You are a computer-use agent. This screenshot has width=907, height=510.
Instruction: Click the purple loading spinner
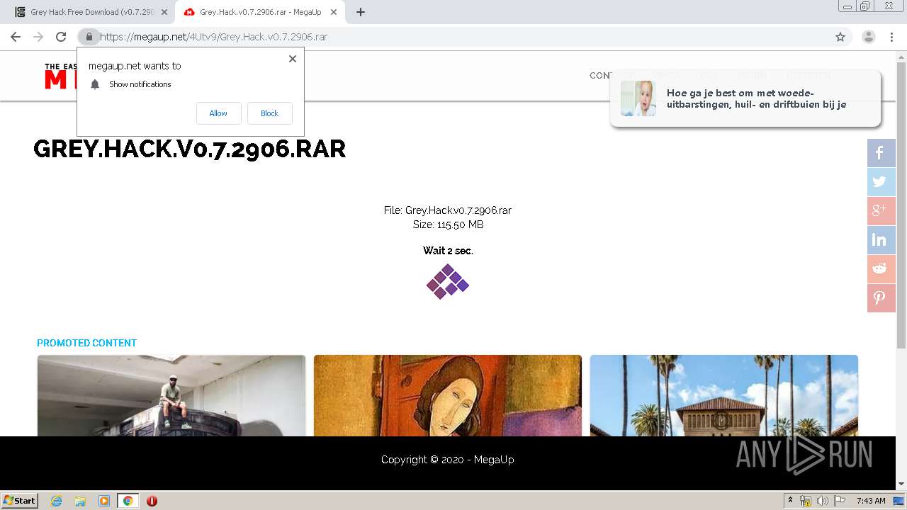(448, 281)
